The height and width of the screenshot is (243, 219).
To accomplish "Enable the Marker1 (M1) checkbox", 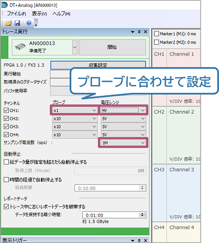I will [x=156, y=34].
